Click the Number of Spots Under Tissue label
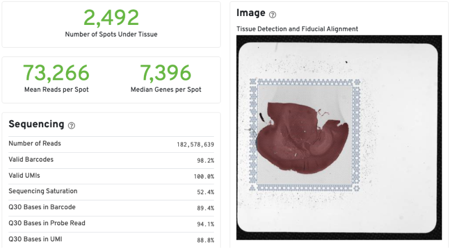The image size is (450, 248). click(111, 34)
